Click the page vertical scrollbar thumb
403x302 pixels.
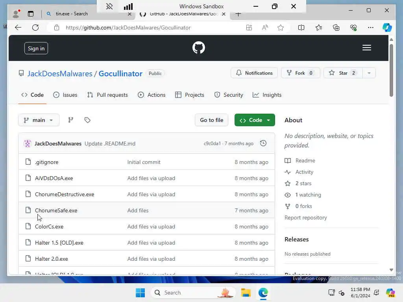pos(391,70)
